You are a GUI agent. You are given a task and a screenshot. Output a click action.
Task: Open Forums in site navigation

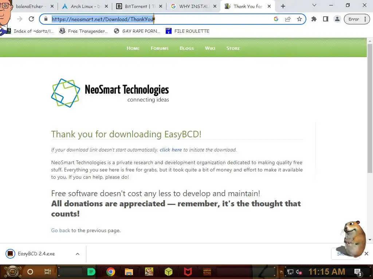click(160, 48)
